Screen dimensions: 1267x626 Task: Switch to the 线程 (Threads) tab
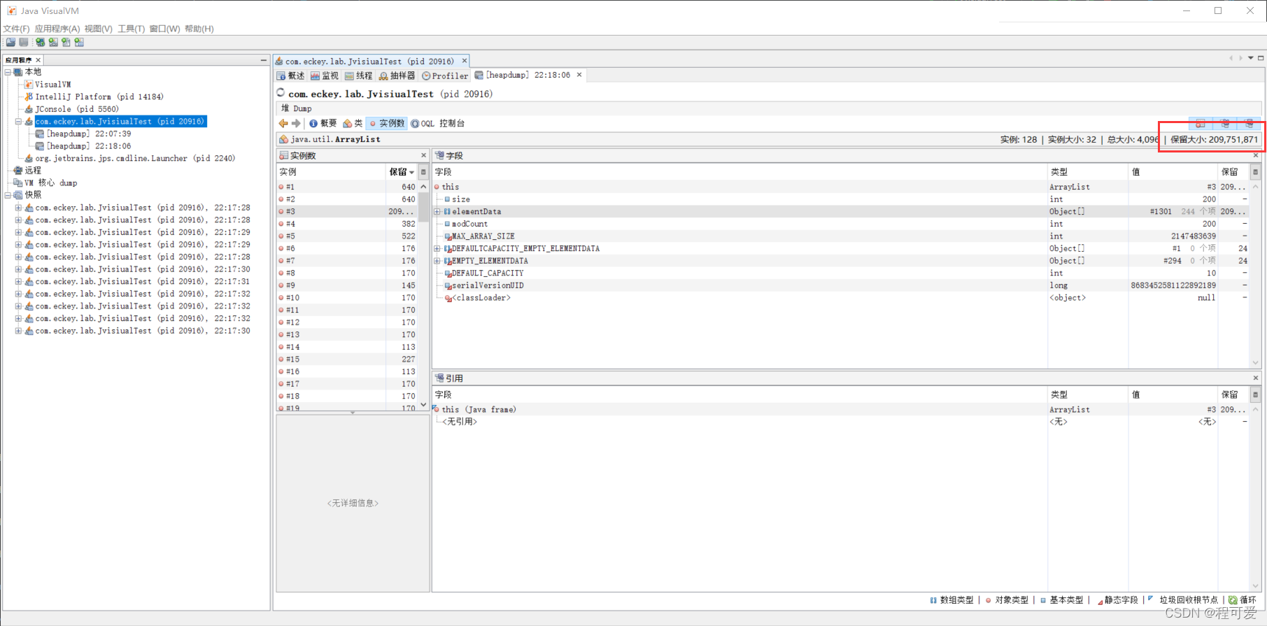click(x=359, y=76)
